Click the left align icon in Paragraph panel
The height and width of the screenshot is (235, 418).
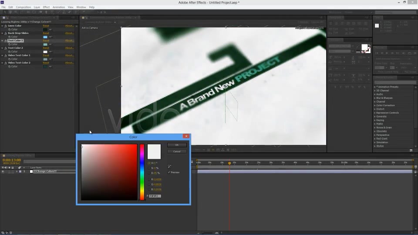point(331,23)
